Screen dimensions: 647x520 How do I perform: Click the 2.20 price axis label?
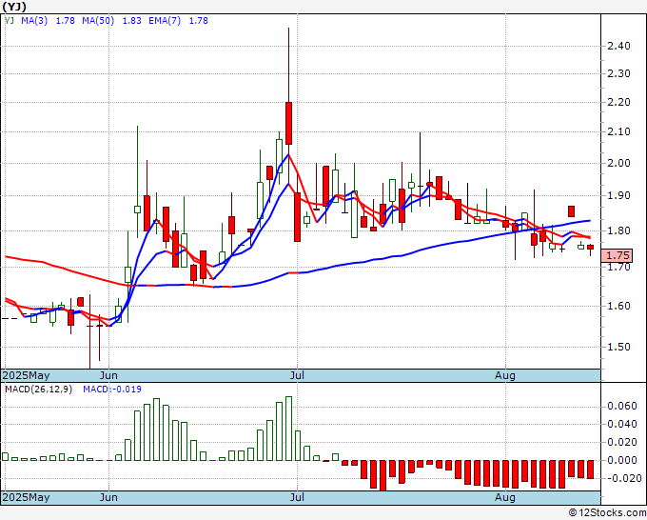pos(619,103)
